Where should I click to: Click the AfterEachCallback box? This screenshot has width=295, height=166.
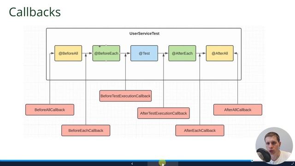pos(200,130)
